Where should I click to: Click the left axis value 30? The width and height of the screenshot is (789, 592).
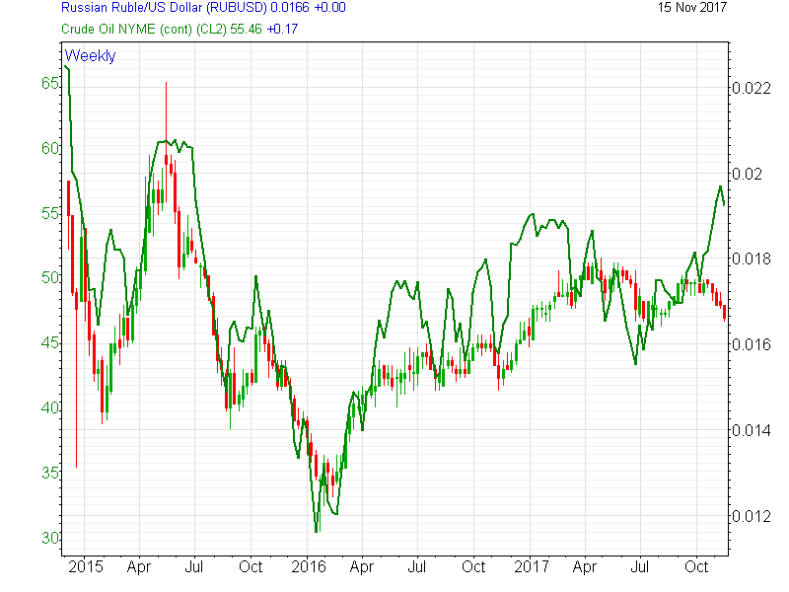click(x=50, y=538)
